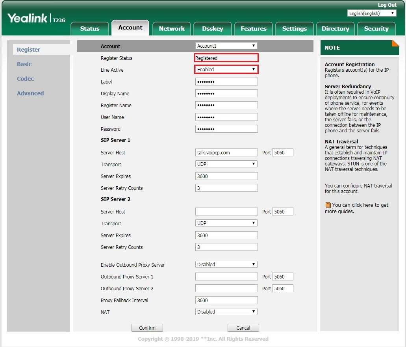Viewport: 406px width, 347px height.
Task: Click the NAT Traversal heading
Action: (x=341, y=142)
